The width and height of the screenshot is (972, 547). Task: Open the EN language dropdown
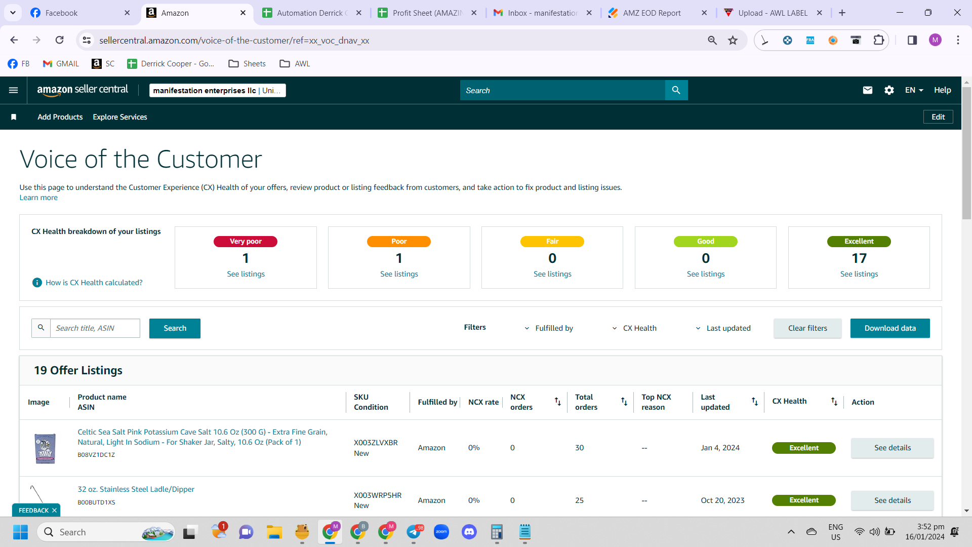[x=914, y=90]
